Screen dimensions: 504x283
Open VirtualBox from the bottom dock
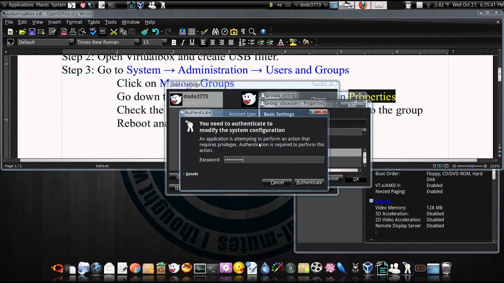(x=368, y=268)
